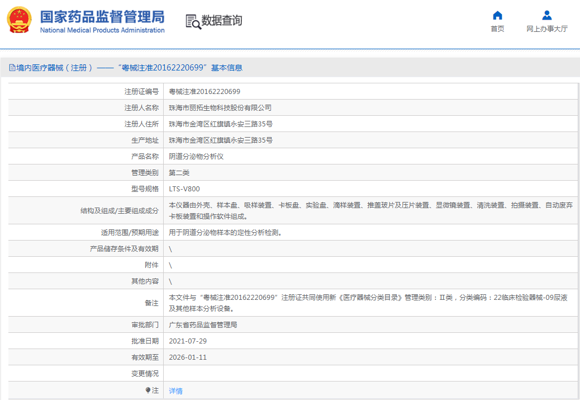This screenshot has width=580, height=400.
Task: Open the 详情 link
Action: 175,390
